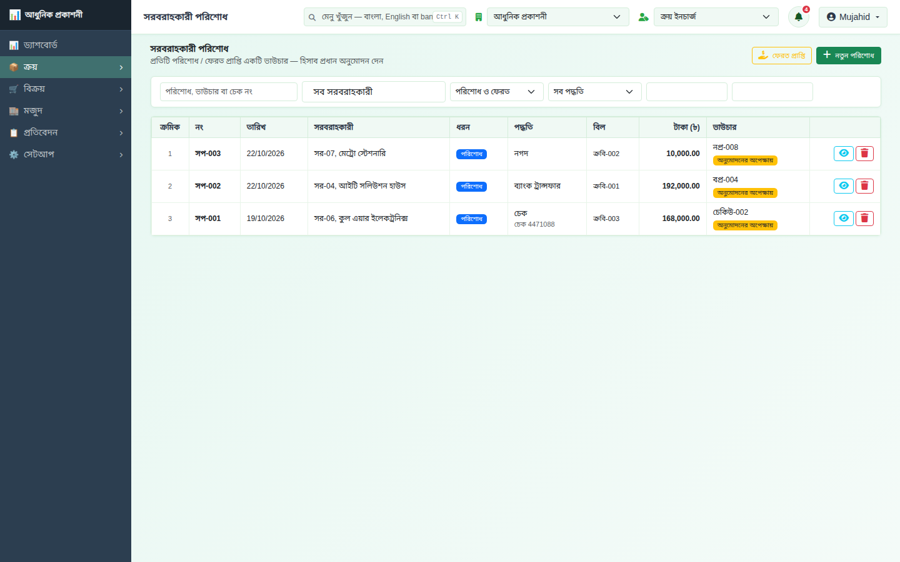
Task: Expand the বিক্রয় sidebar menu
Action: 66,89
